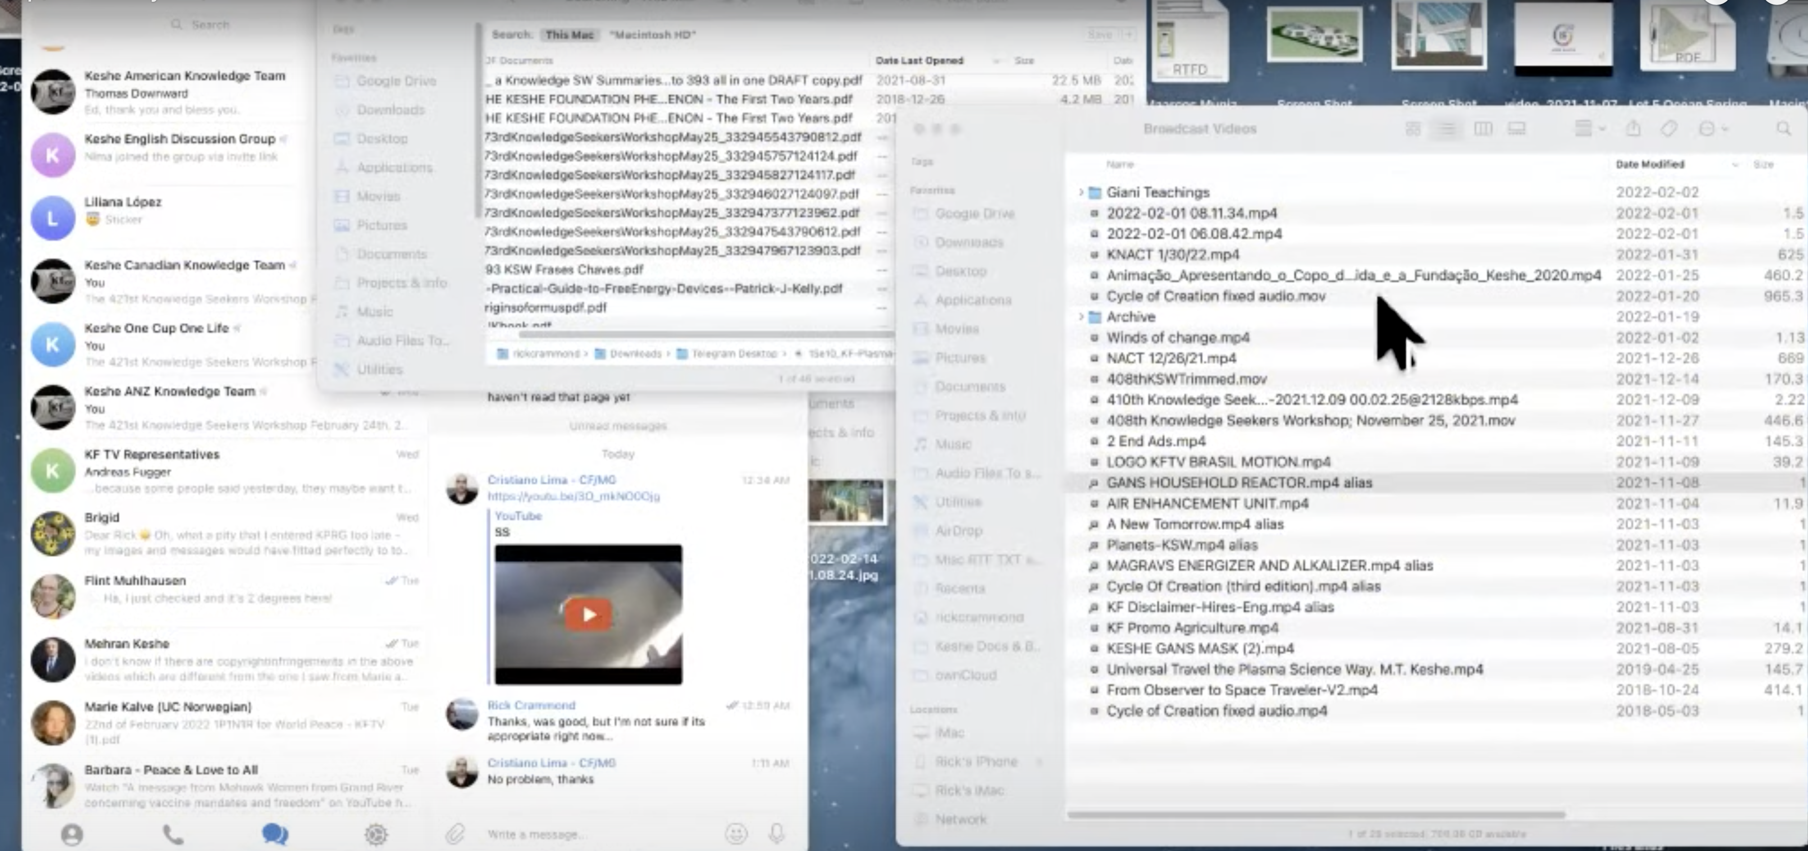Screen dimensions: 1808x851
Task: Select KF Promo Agriculture.mp4 file
Action: tap(1192, 628)
